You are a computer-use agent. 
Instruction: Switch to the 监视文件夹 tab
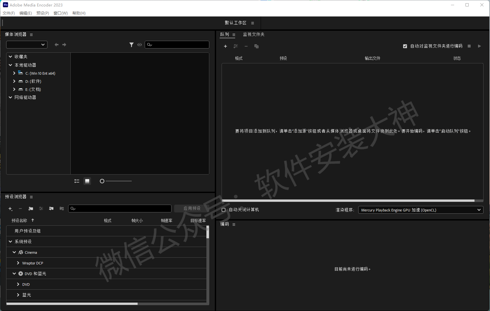tap(254, 34)
